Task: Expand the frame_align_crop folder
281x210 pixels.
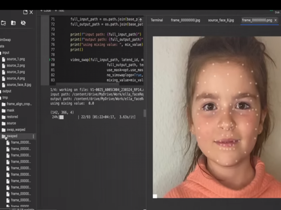Action: point(19,104)
